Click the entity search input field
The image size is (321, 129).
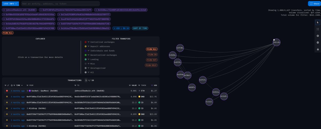[60, 4]
